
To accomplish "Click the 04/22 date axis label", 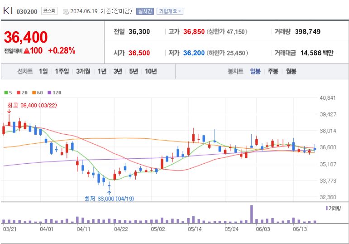I will coord(121,229).
